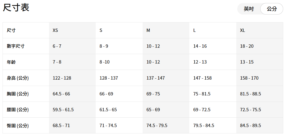
Task: Click the 身高 (公分) row label
Action: (x=18, y=78)
